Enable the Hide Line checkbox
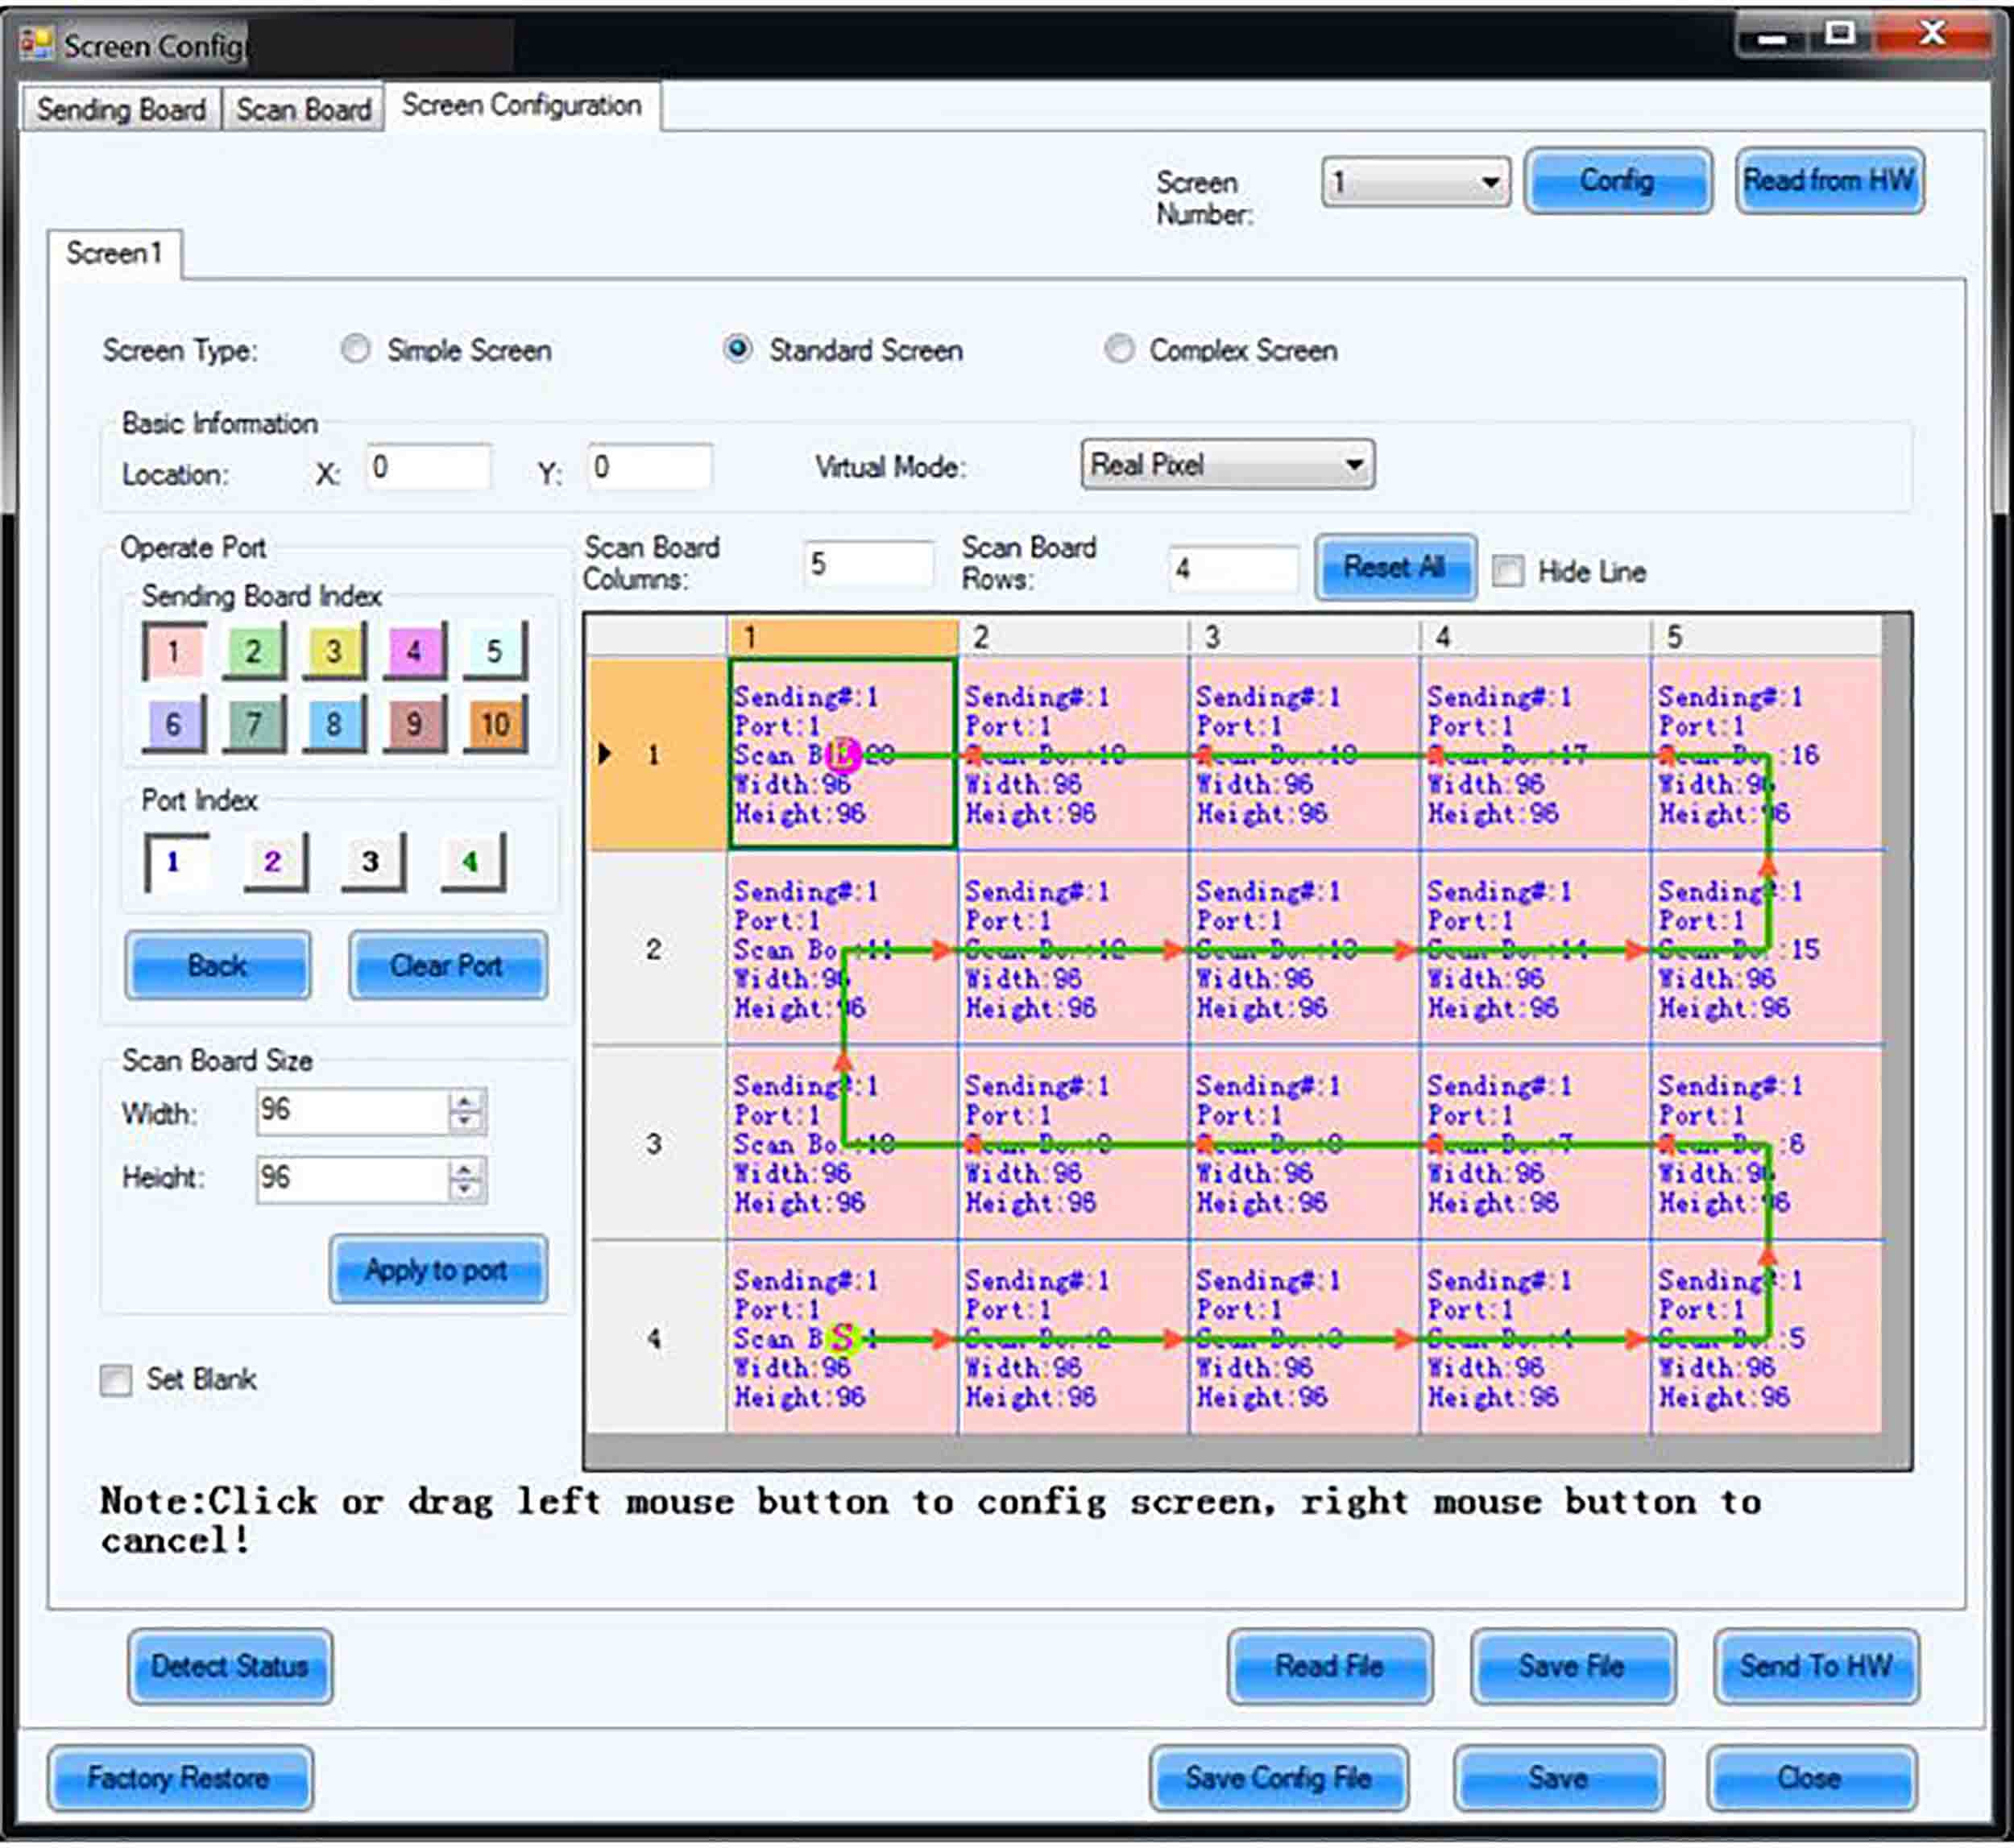Screen dimensions: 2014x1848 click(1508, 572)
